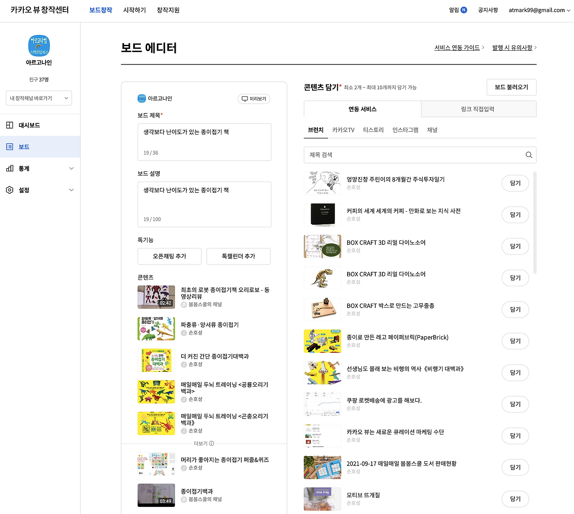Click the magnifier icon in 제목 검색 field

click(x=529, y=155)
